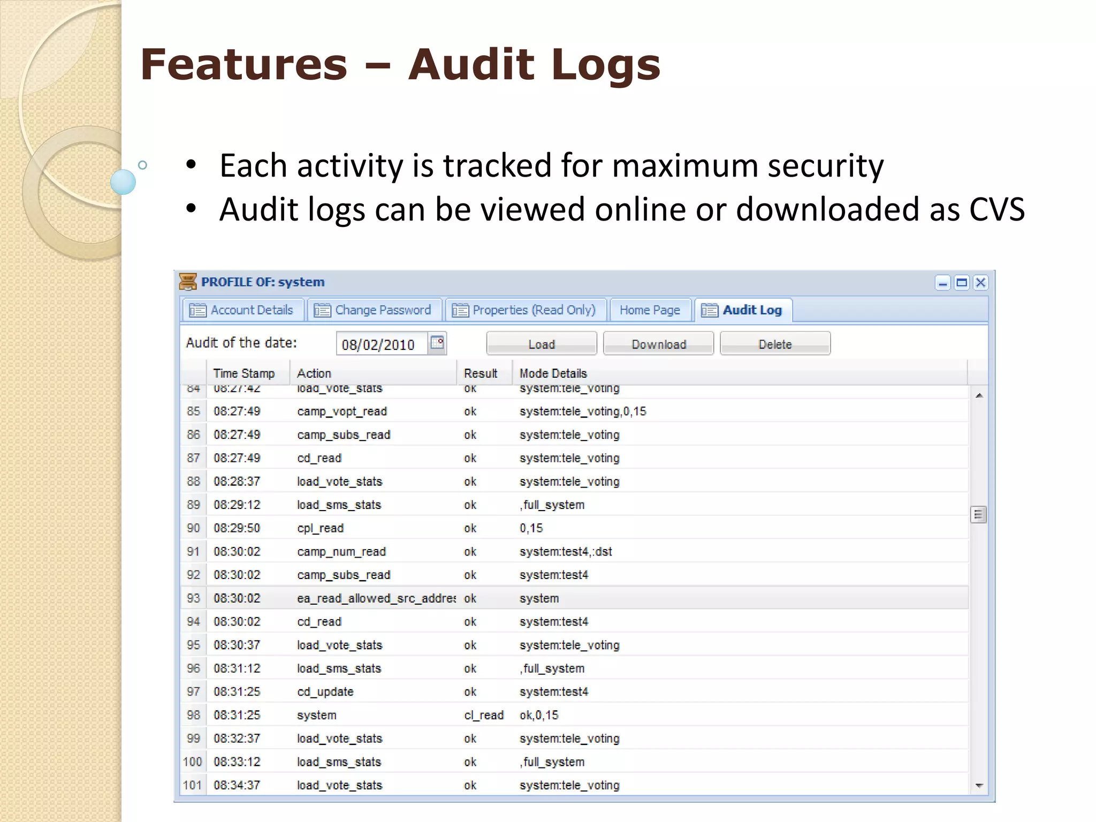This screenshot has height=822, width=1096.
Task: Click the profile window title icon
Action: 188,281
